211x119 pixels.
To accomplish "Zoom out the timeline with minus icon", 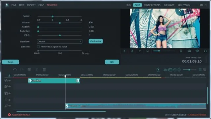I will coord(175,70).
